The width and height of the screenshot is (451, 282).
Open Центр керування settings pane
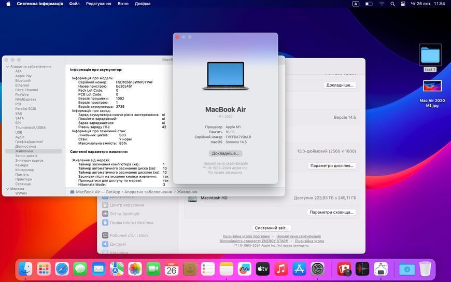123,205
